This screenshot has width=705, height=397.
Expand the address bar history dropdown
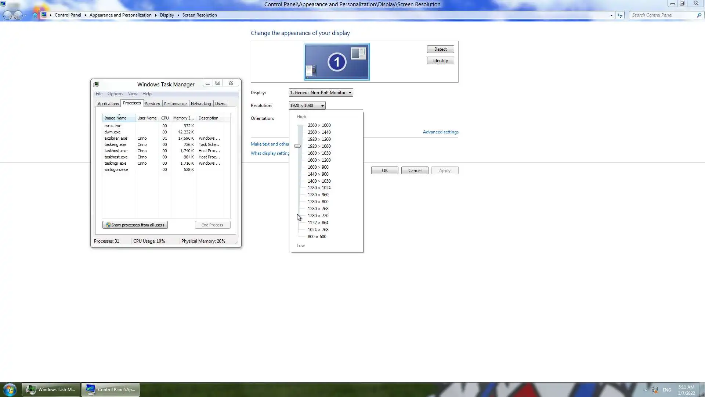click(x=611, y=15)
